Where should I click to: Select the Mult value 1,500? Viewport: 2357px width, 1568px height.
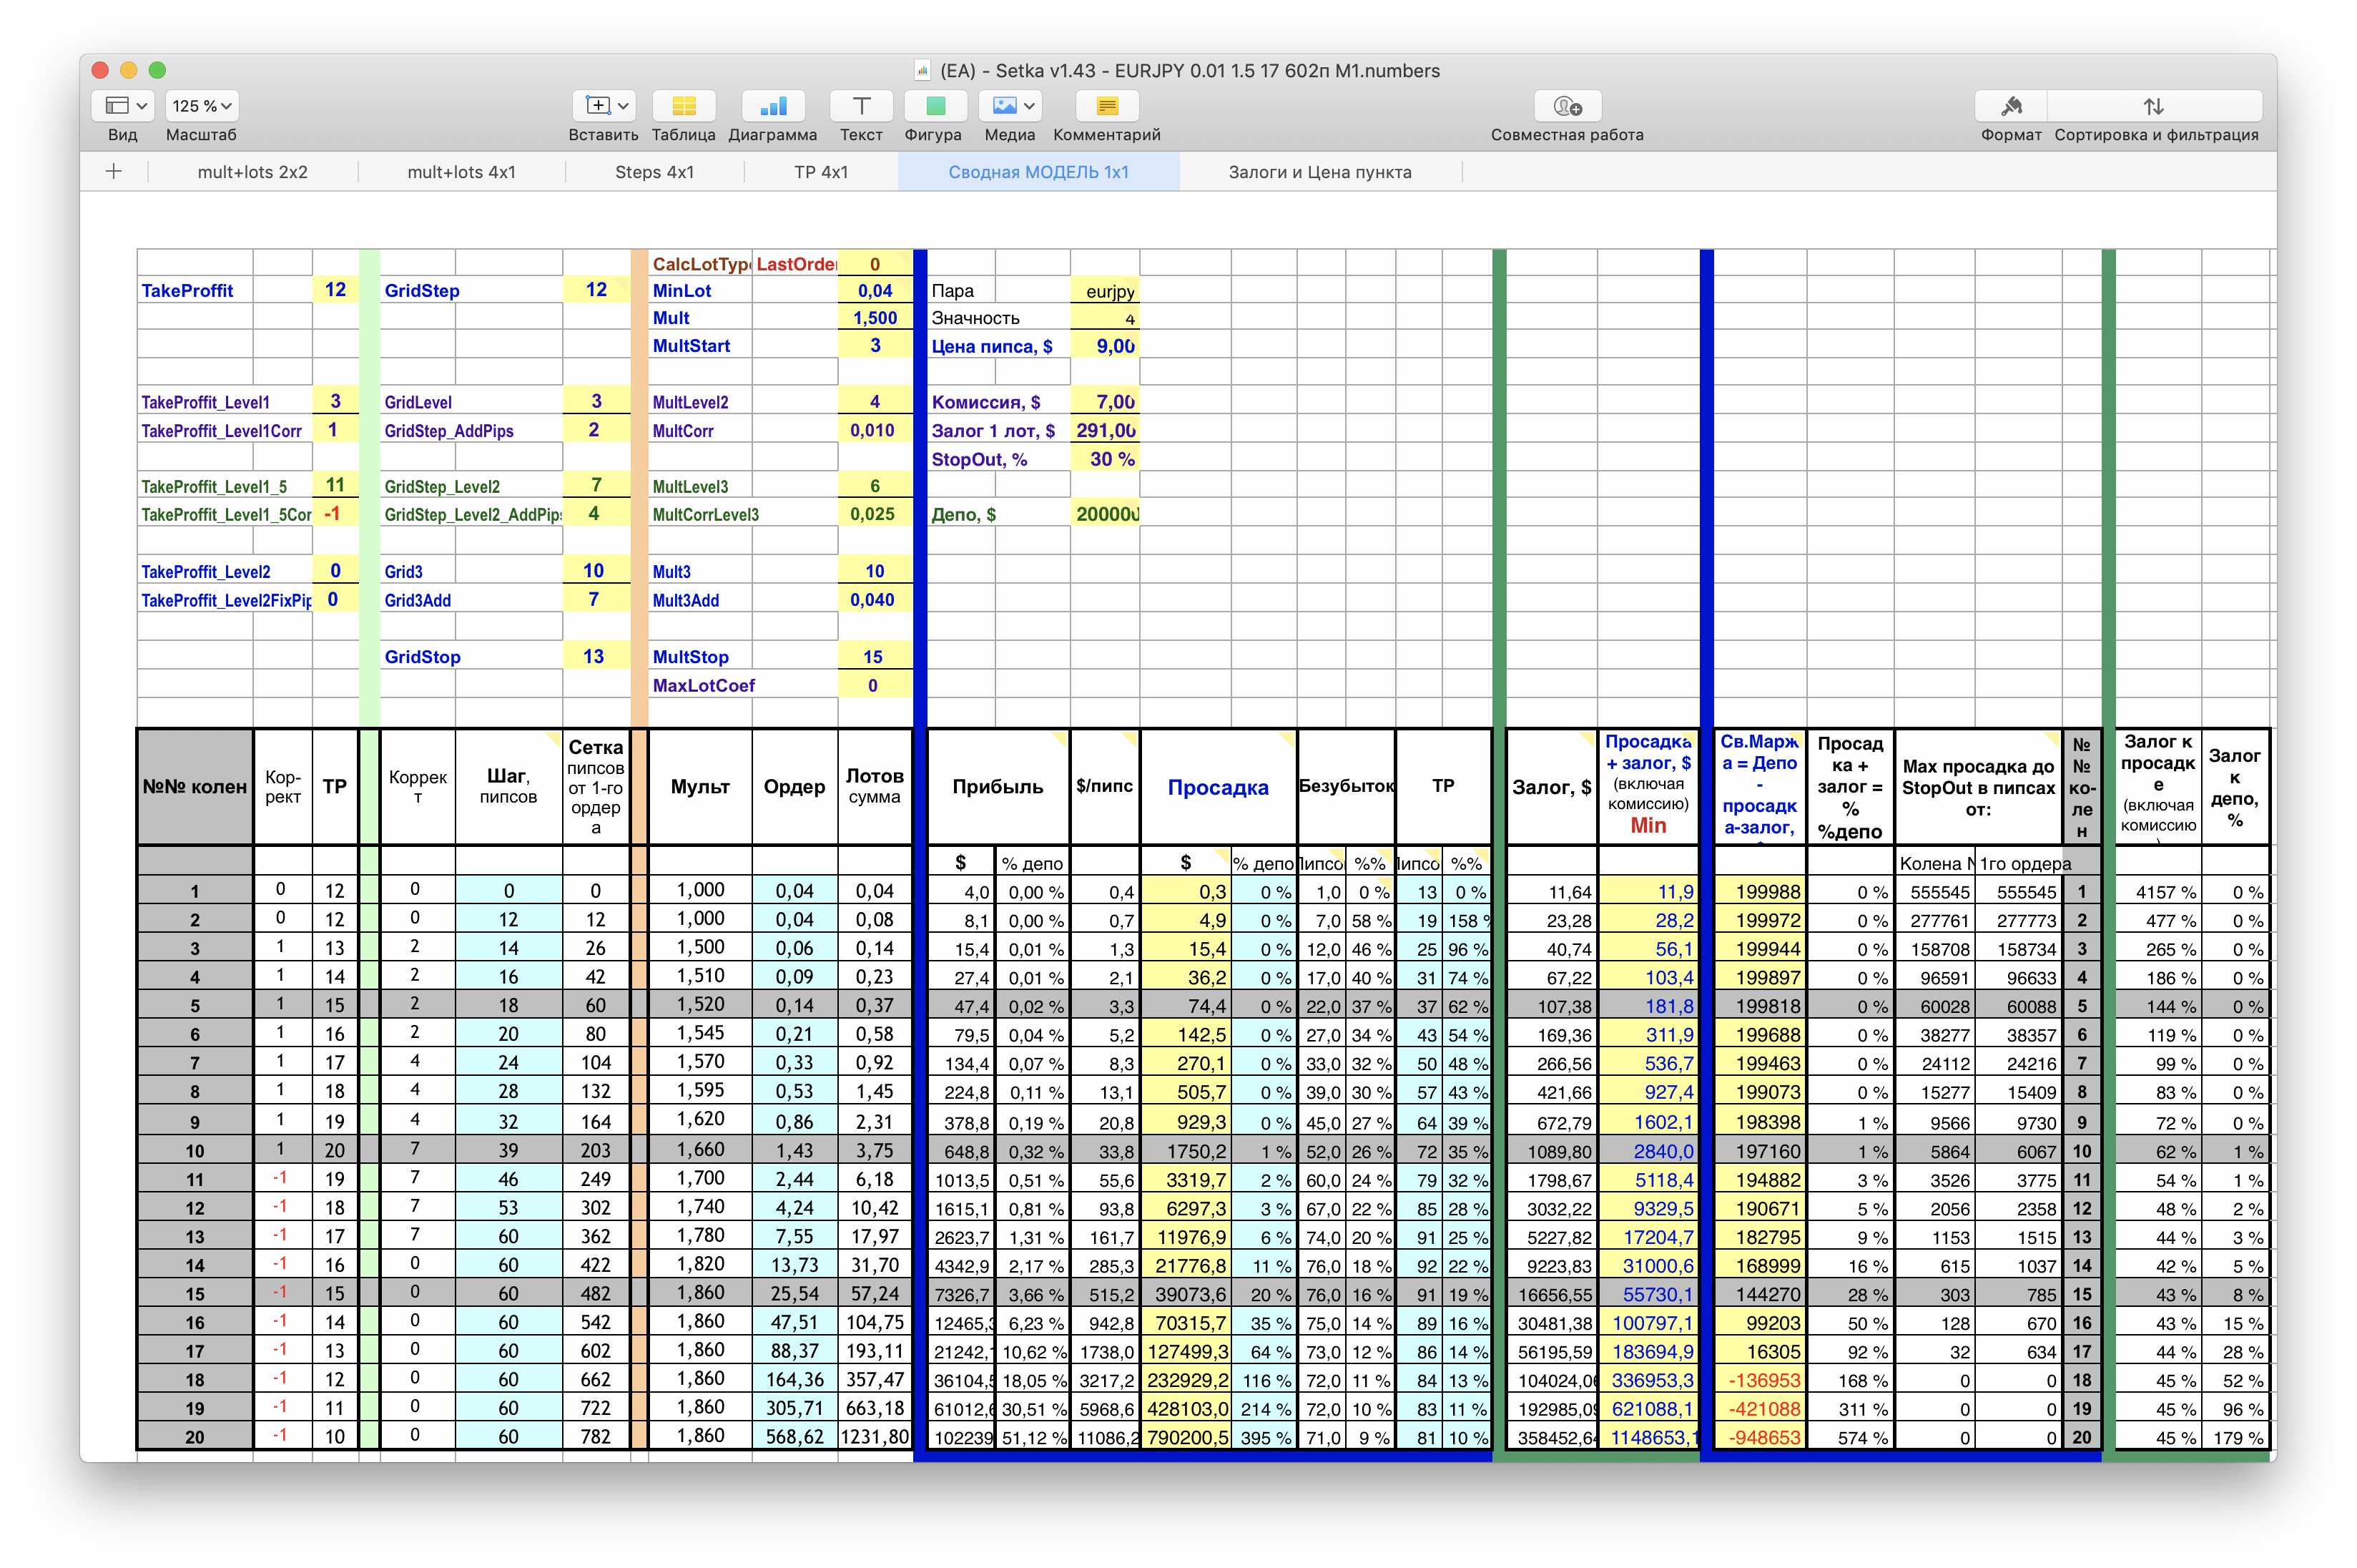coord(875,318)
